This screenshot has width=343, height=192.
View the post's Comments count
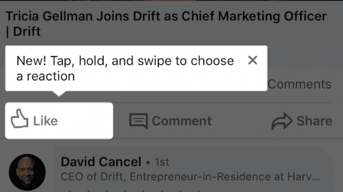pyautogui.click(x=299, y=84)
